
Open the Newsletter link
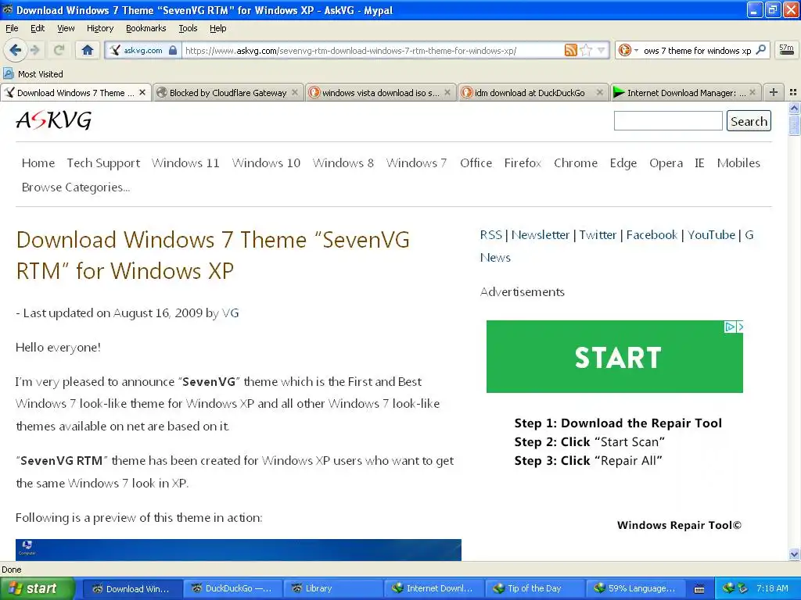(540, 234)
